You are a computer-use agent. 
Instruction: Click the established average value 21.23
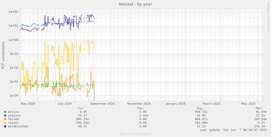point(201,126)
